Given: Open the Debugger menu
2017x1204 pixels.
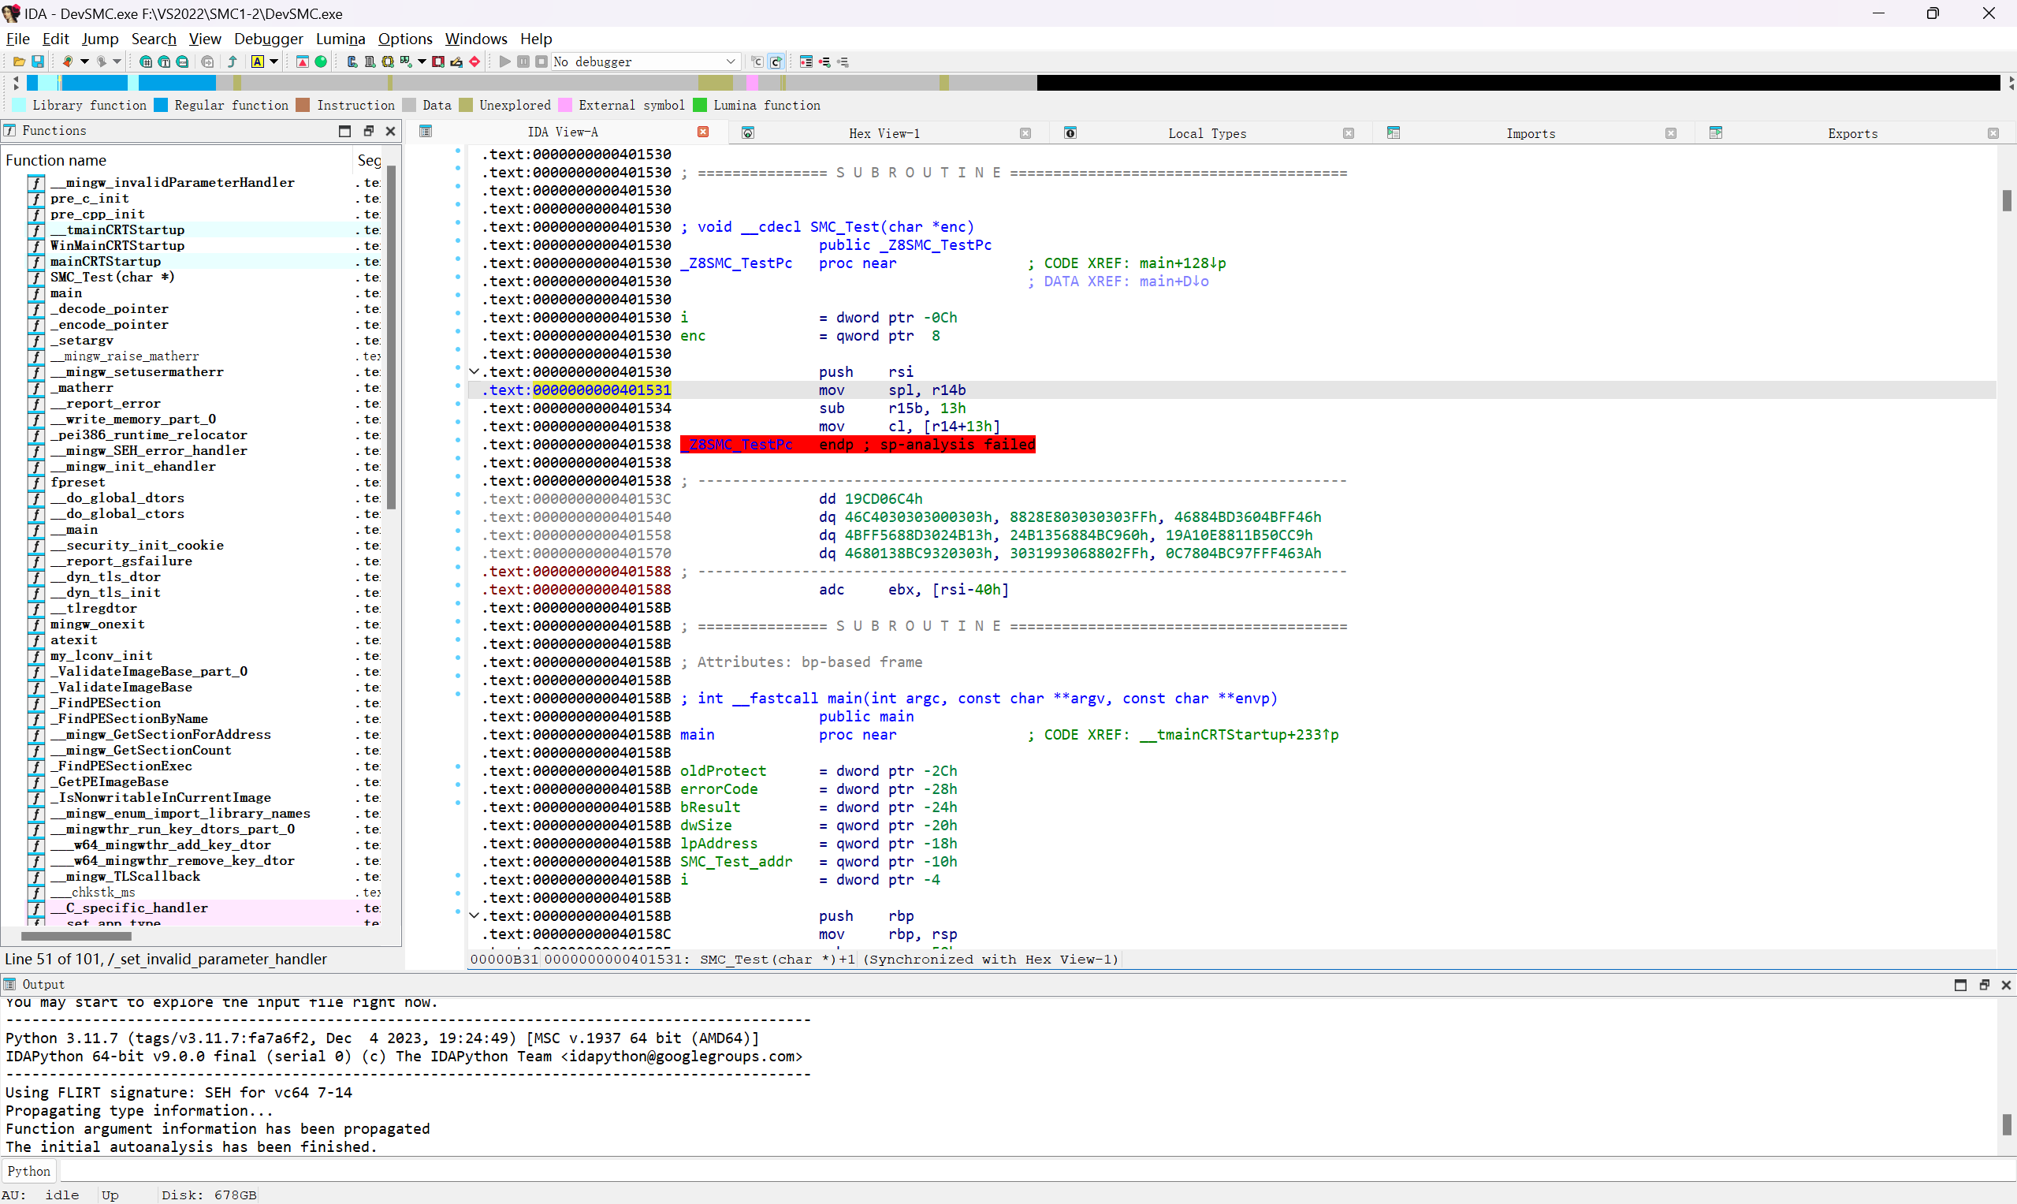Looking at the screenshot, I should tap(269, 38).
